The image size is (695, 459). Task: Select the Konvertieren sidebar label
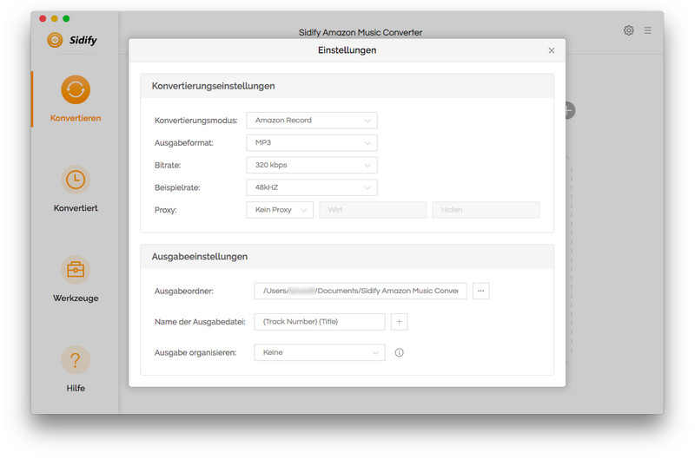click(76, 118)
